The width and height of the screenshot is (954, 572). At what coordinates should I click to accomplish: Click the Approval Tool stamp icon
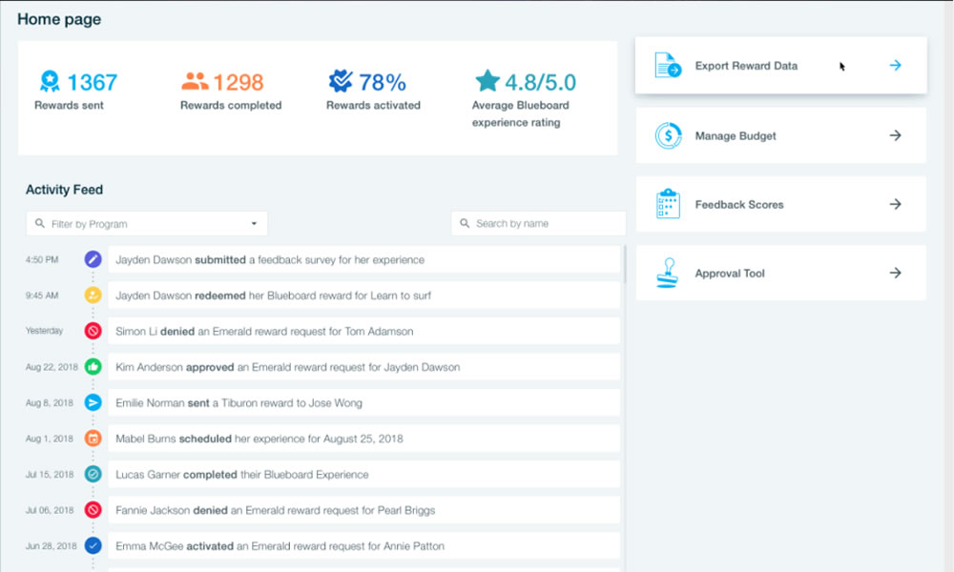tap(668, 274)
